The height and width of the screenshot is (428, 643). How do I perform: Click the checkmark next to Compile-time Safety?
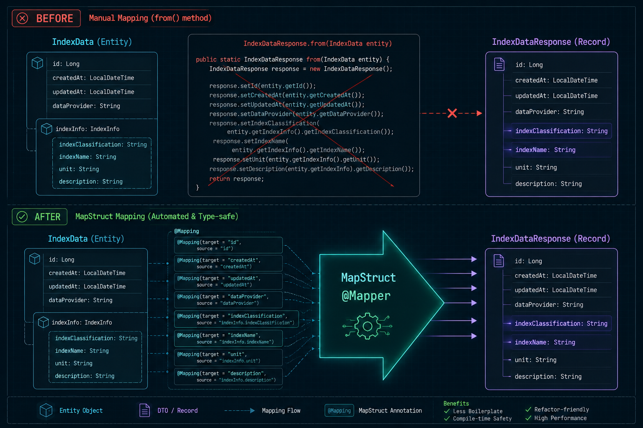pyautogui.click(x=447, y=418)
